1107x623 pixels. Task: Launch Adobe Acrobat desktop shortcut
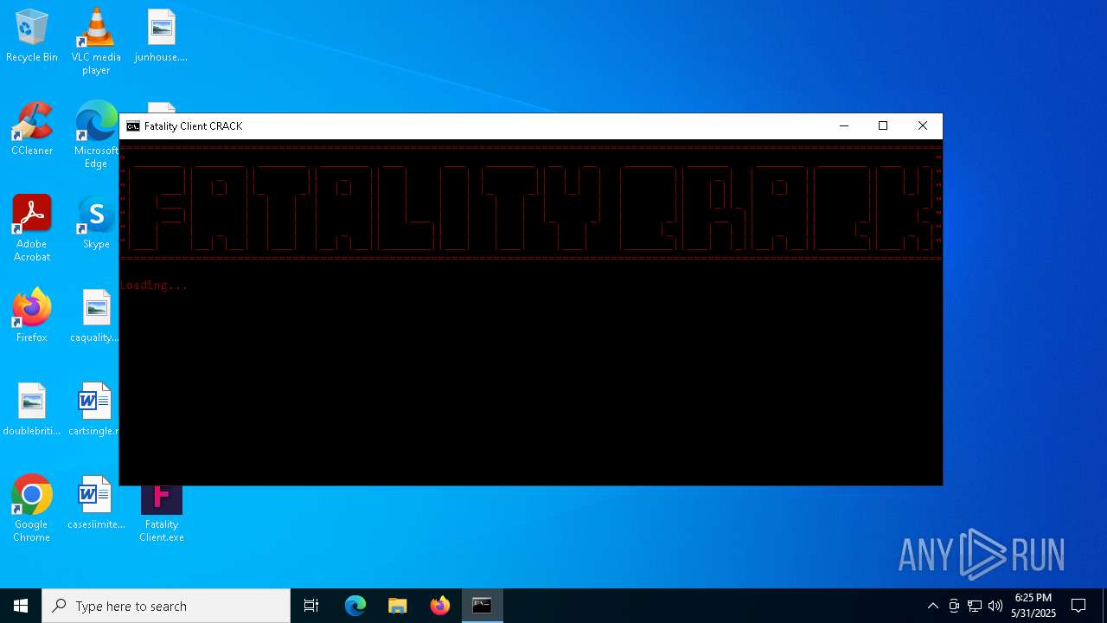pyautogui.click(x=32, y=228)
